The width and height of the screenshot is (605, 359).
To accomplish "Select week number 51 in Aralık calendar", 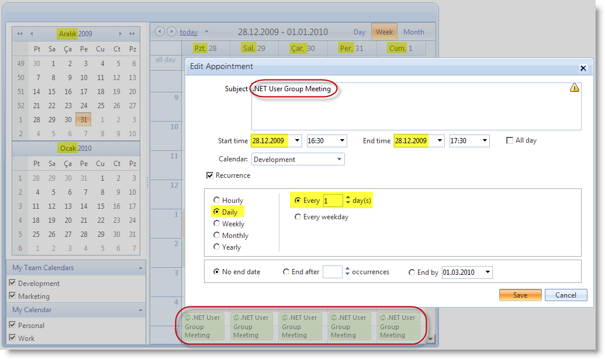I will (21, 91).
